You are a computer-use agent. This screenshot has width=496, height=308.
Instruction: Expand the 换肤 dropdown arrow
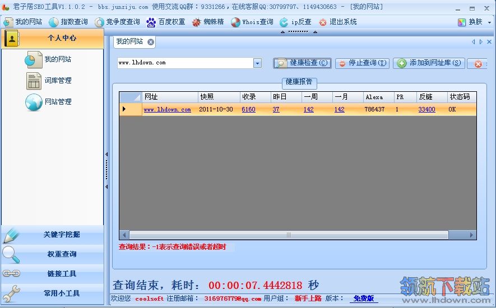[x=489, y=22]
